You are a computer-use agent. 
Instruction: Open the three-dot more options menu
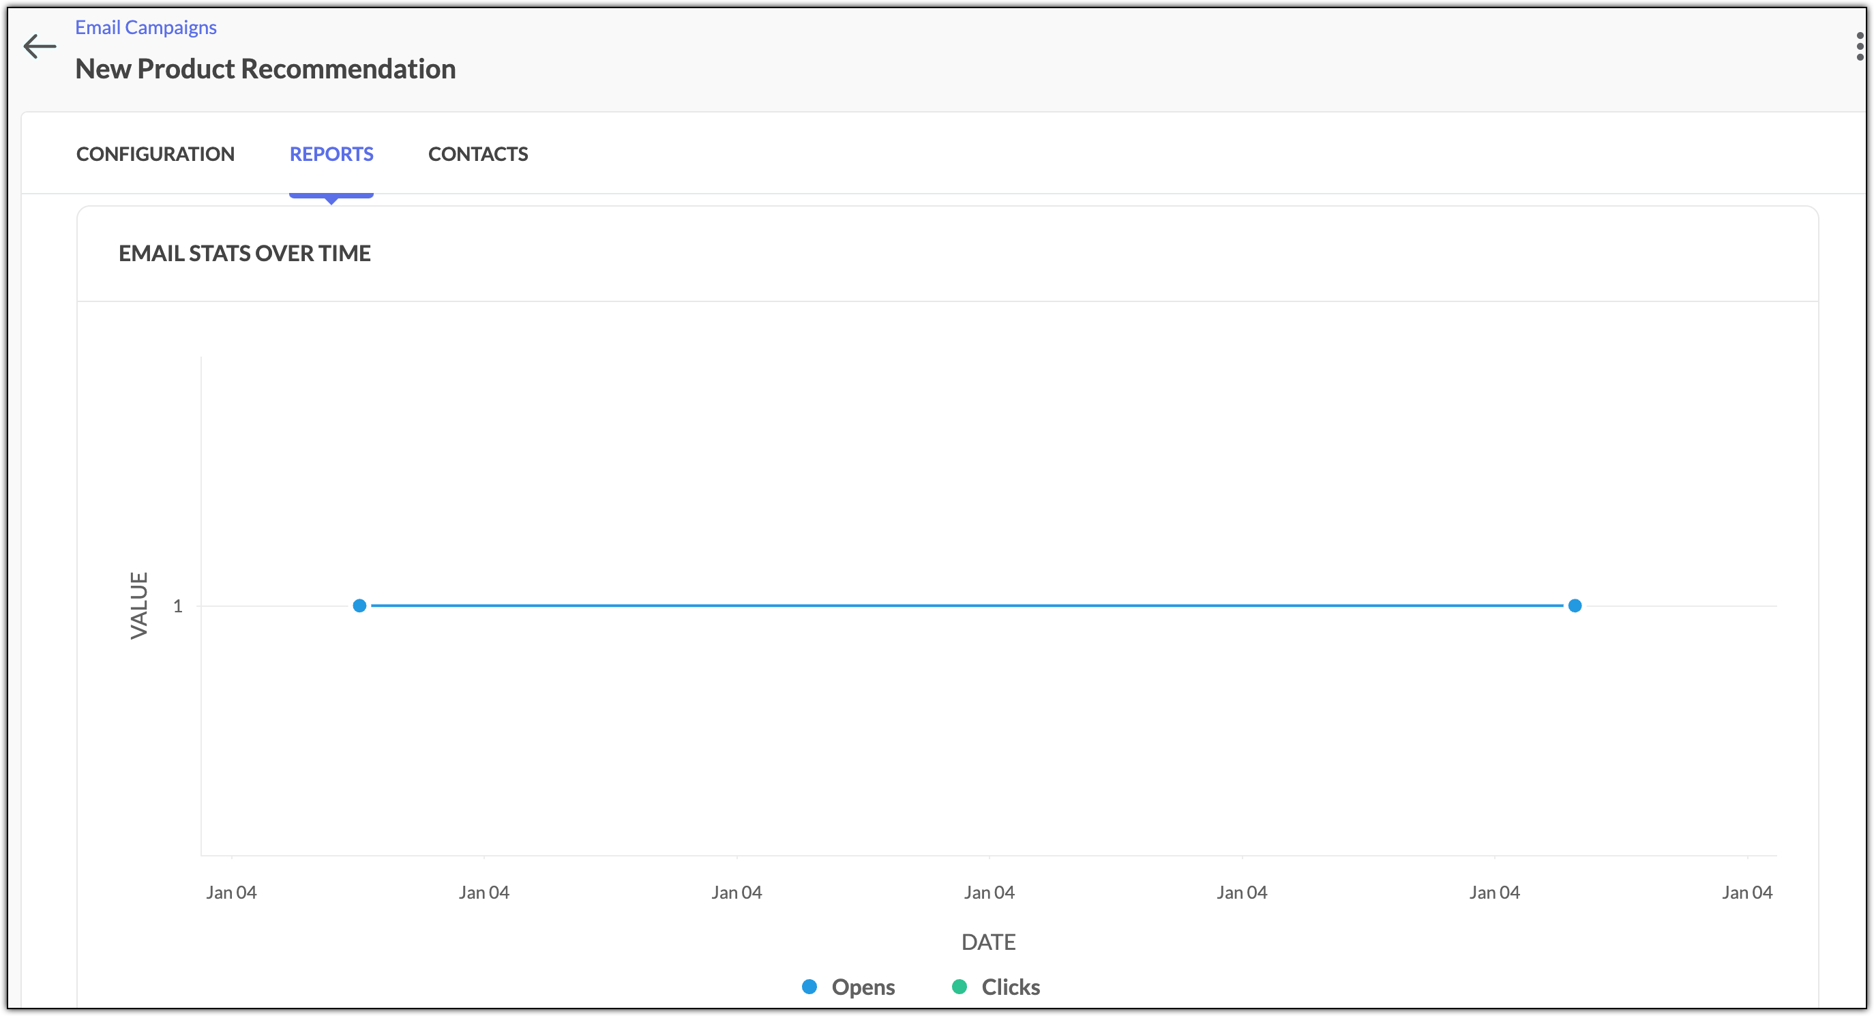(x=1860, y=46)
